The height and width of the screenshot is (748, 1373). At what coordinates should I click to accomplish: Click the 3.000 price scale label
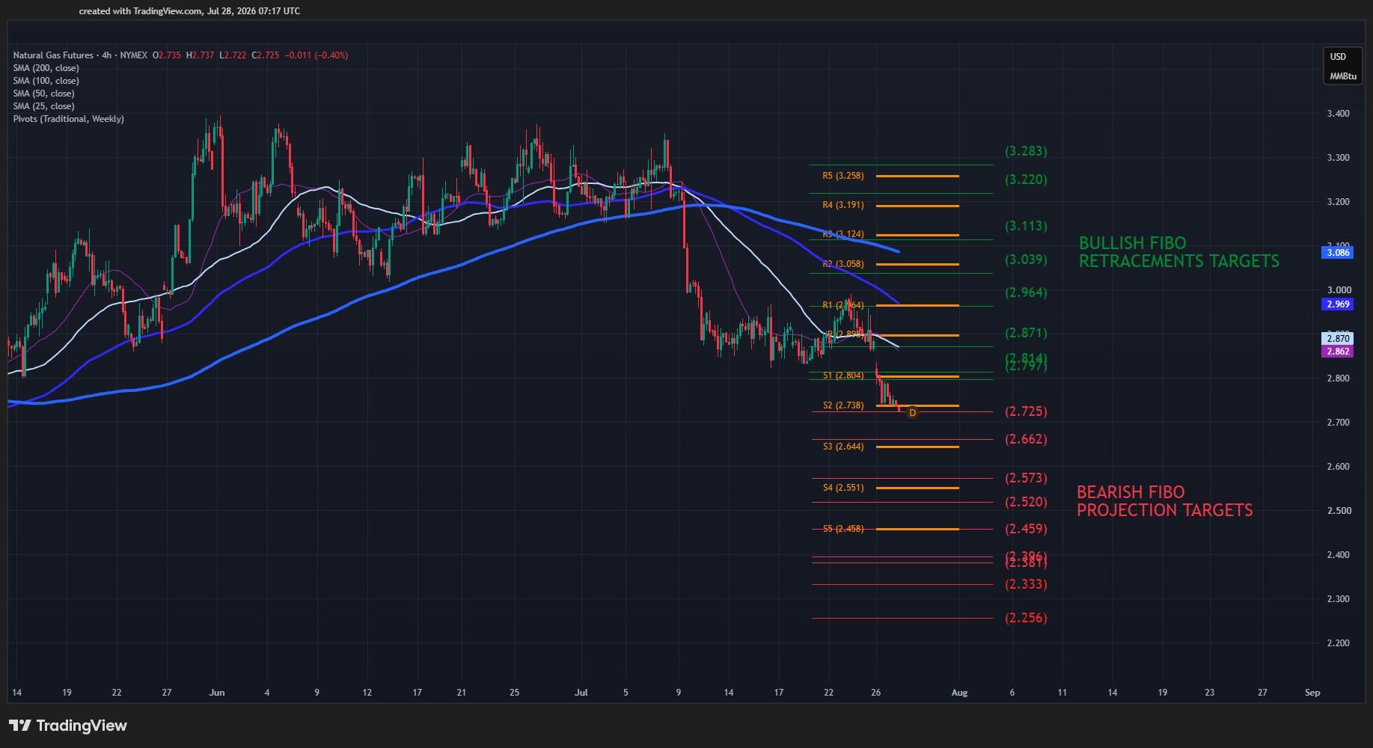tap(1338, 290)
